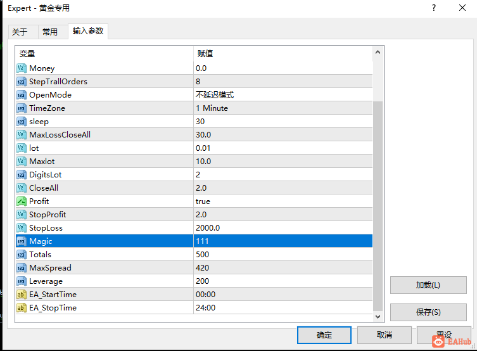Select the StopLoss variable name

pos(46,228)
